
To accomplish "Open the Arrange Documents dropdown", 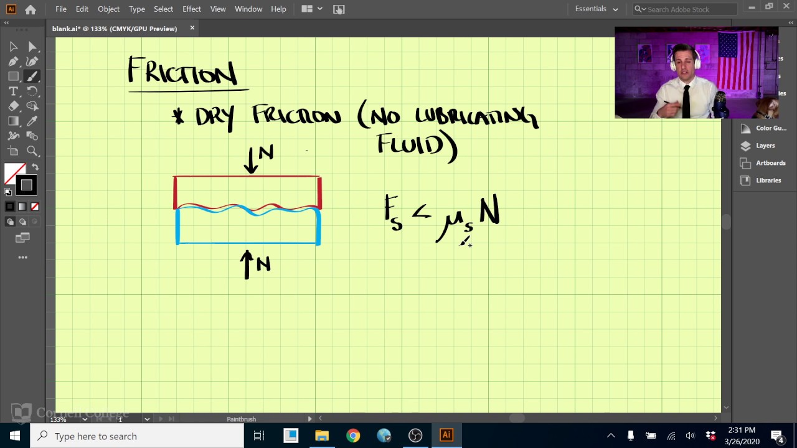I will pos(311,9).
